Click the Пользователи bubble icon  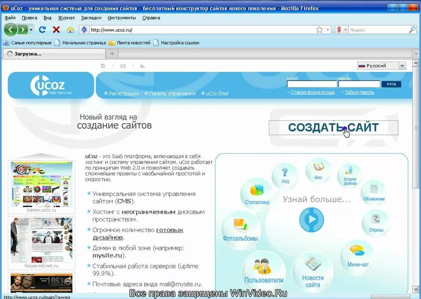pos(264,271)
